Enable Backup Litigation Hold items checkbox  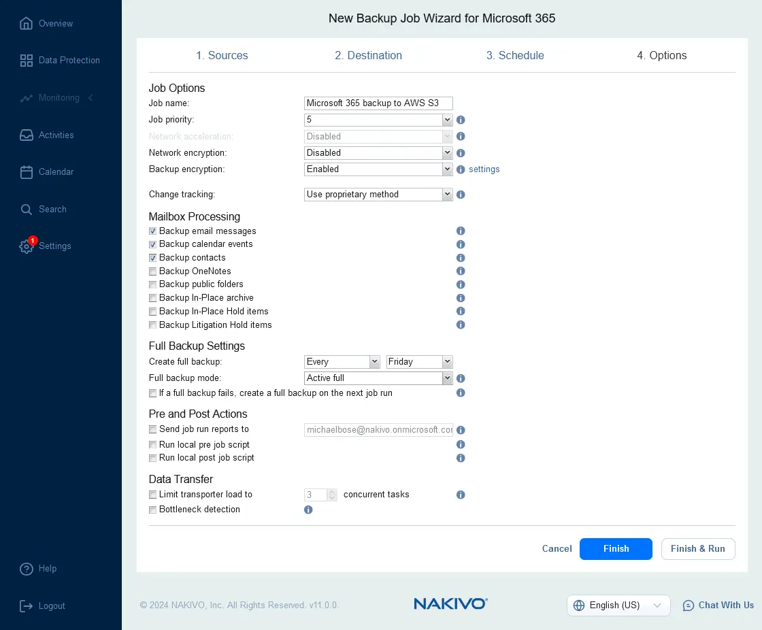point(152,325)
